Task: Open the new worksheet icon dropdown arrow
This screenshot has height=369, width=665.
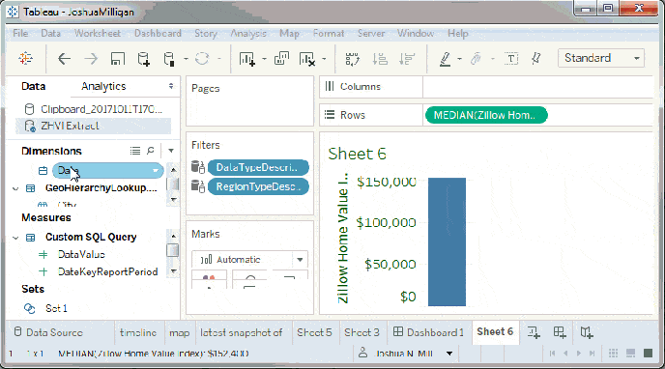Action: point(264,59)
